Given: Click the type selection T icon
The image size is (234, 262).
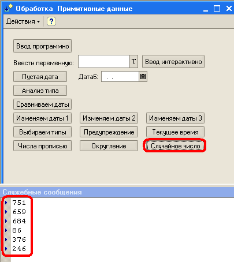Looking at the screenshot, I should click(x=134, y=62).
